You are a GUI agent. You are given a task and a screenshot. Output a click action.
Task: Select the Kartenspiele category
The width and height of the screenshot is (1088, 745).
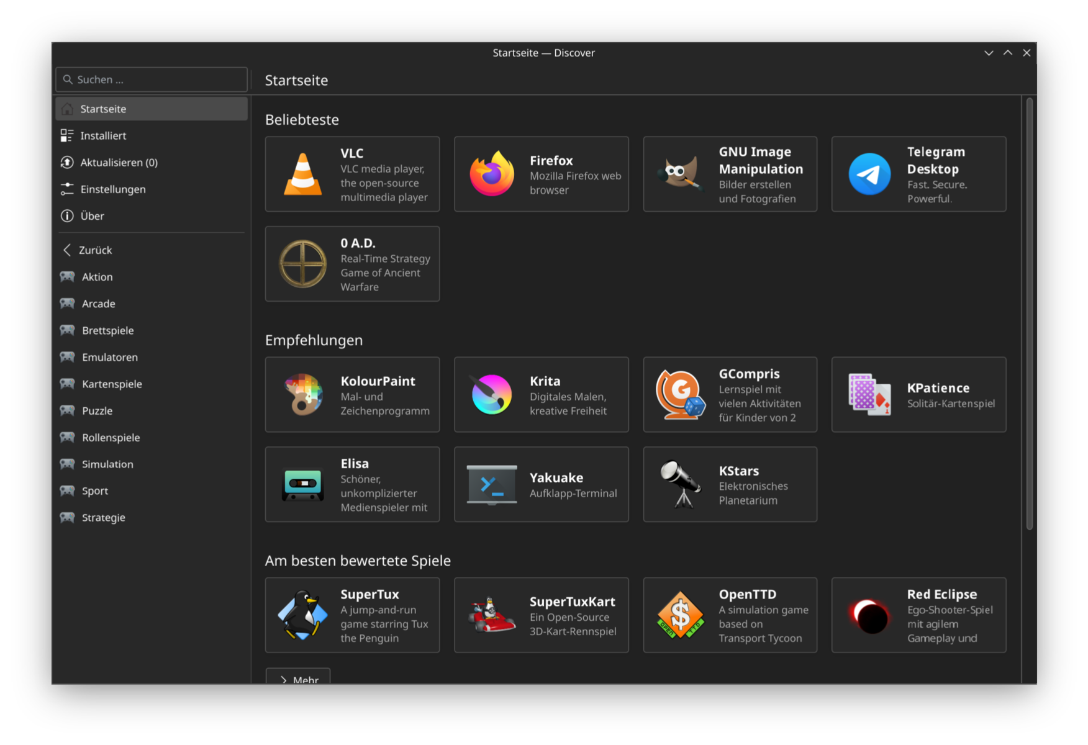pos(152,384)
